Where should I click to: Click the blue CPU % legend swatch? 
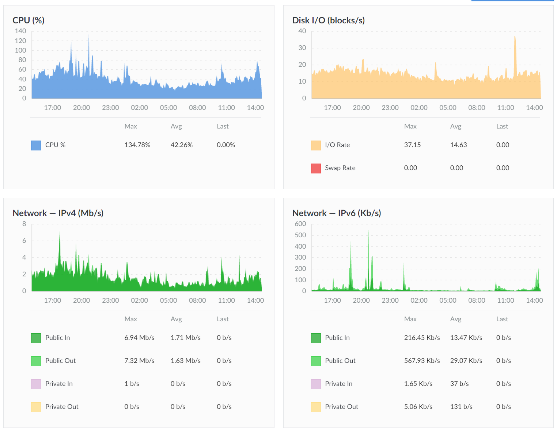tap(36, 145)
